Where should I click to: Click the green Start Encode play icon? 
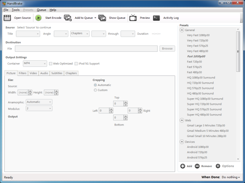click(38, 18)
